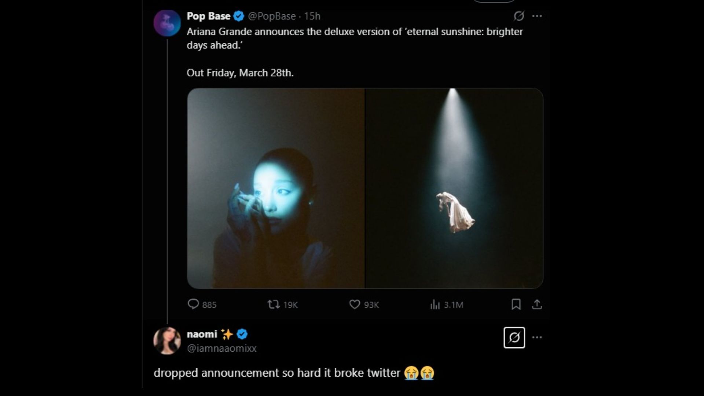Open naomi's profile picture
The image size is (704, 396).
pyautogui.click(x=167, y=341)
